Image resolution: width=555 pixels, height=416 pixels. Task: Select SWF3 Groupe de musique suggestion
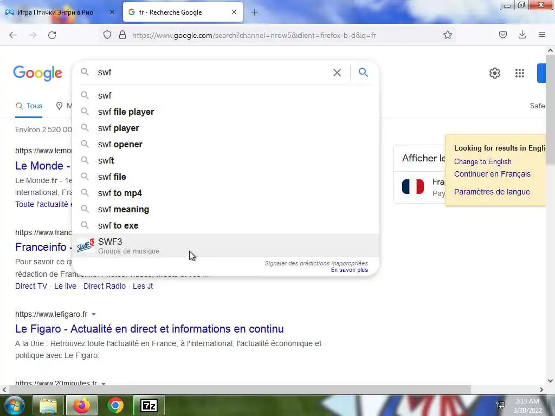[x=225, y=245]
